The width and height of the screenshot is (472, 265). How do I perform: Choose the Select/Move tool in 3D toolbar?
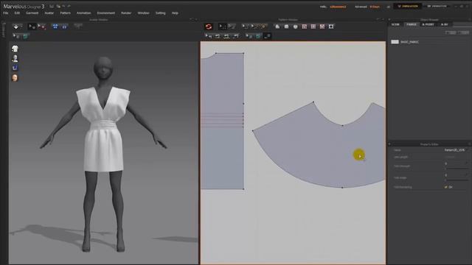[32, 26]
